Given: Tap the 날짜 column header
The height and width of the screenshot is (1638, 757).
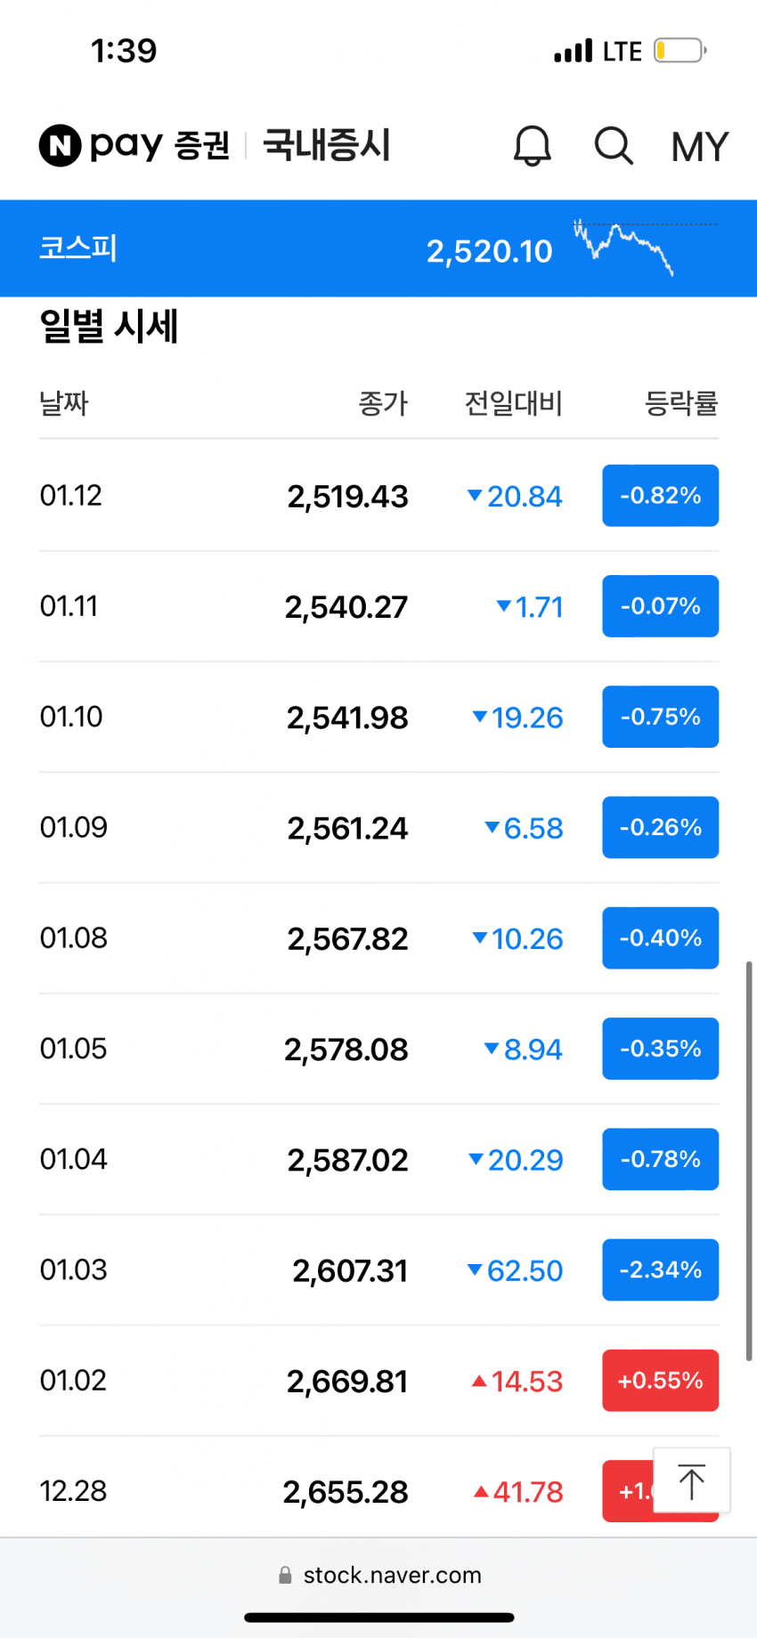Looking at the screenshot, I should pyautogui.click(x=64, y=403).
